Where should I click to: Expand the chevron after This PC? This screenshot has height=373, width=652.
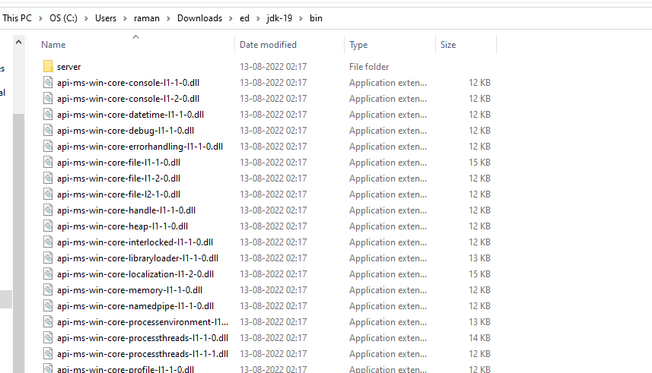[40, 19]
